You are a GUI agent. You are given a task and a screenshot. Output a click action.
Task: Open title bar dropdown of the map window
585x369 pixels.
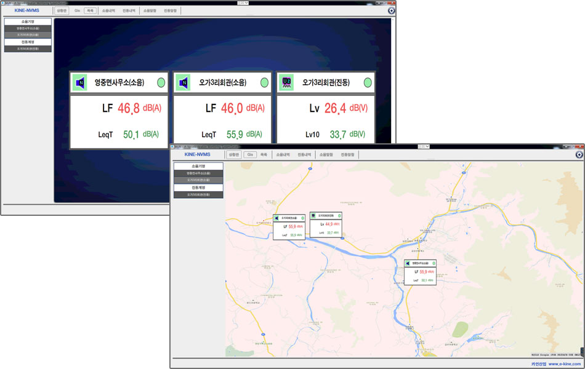click(424, 146)
